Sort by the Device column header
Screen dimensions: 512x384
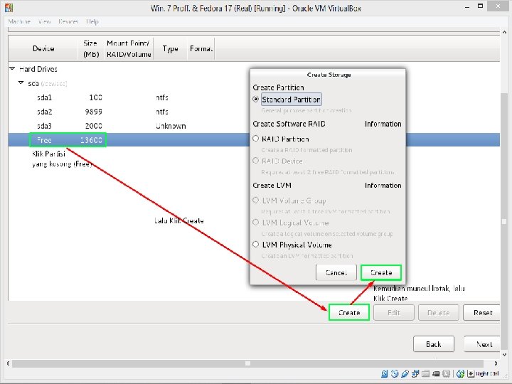tap(43, 48)
